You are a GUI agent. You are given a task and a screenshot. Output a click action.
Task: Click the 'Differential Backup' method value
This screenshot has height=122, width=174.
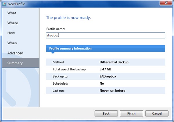click(114, 62)
